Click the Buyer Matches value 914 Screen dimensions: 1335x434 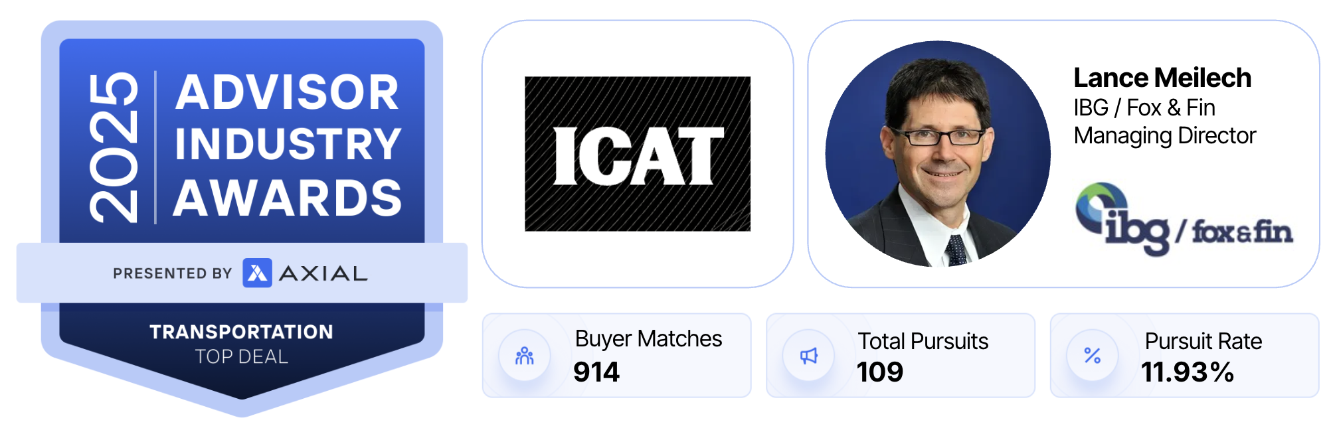click(x=596, y=372)
